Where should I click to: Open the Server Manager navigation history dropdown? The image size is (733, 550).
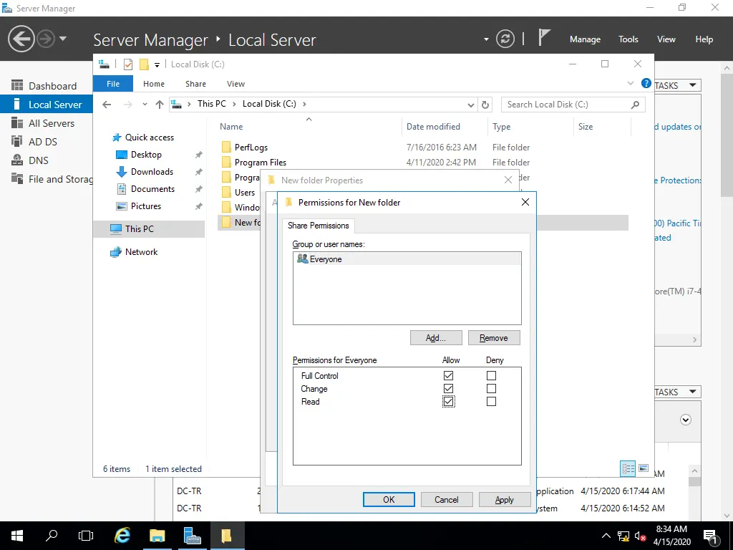tap(63, 39)
